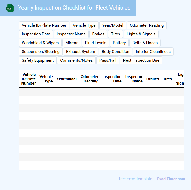
Task: Click the green XLS file icon
Action: point(10,8)
